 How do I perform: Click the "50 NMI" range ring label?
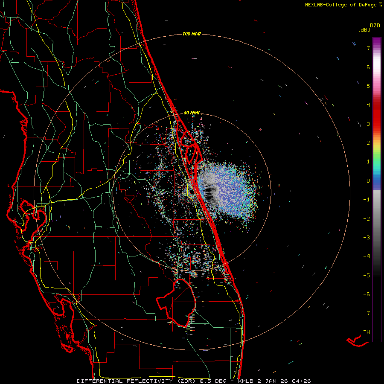(192, 113)
